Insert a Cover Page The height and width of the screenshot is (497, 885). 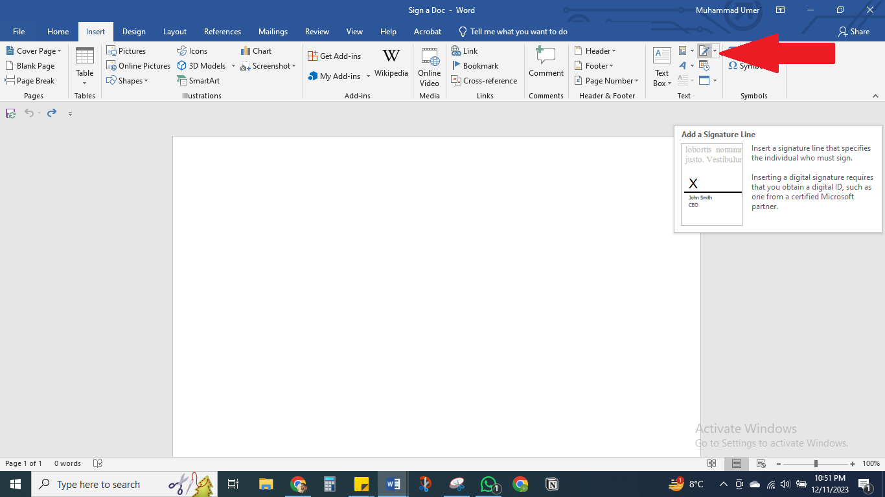pyautogui.click(x=33, y=50)
